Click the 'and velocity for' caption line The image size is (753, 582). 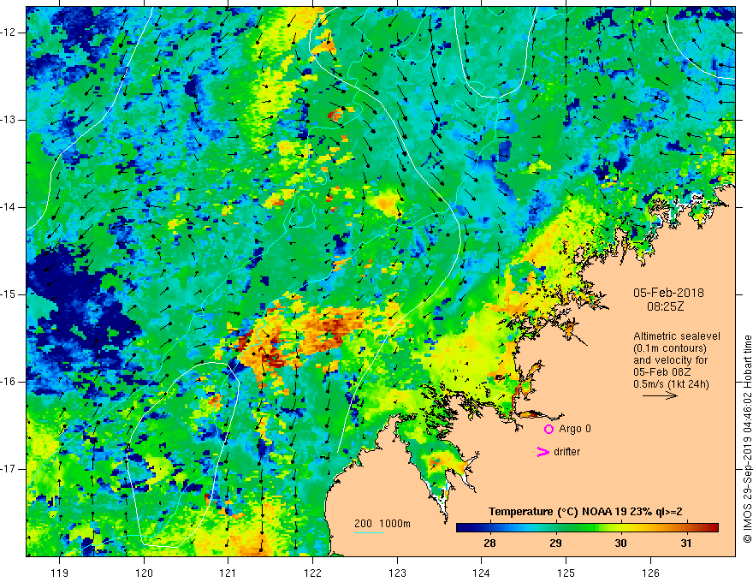pos(670,360)
